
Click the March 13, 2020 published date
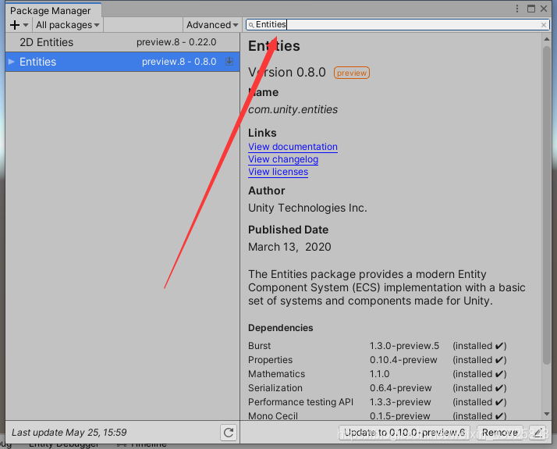[289, 247]
